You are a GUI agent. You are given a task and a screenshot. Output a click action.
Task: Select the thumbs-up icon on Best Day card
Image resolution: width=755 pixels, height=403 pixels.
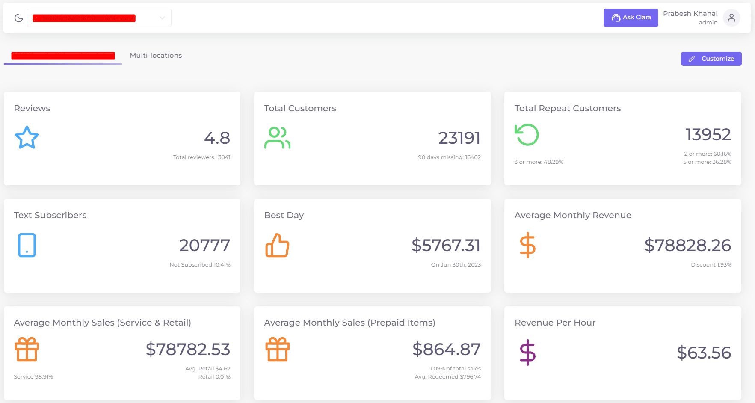(x=277, y=245)
